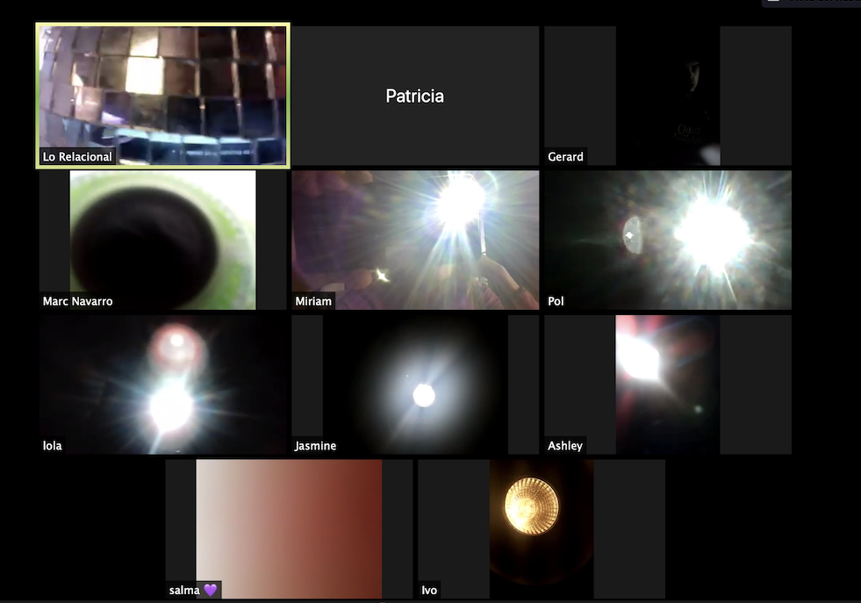Click the "Marc Navarro" name label

[x=77, y=301]
